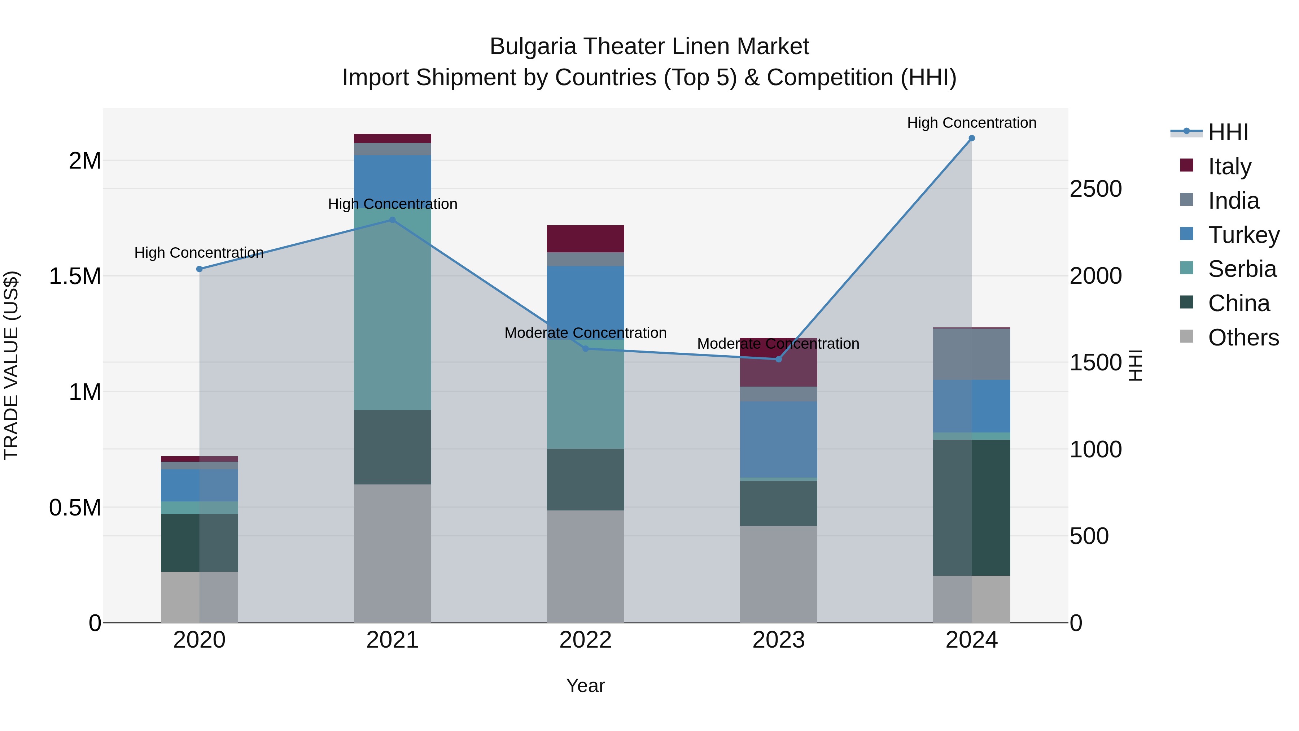The image size is (1299, 731).
Task: Click the 2021 China bar segment
Action: (x=392, y=447)
